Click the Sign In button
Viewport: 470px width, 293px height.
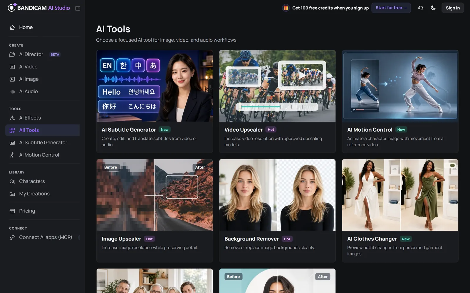coord(453,8)
